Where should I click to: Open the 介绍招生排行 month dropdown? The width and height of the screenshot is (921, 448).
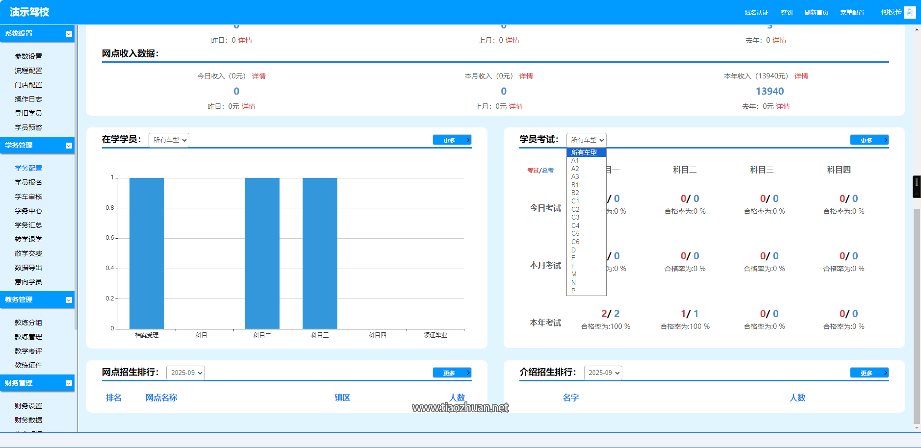pos(603,373)
